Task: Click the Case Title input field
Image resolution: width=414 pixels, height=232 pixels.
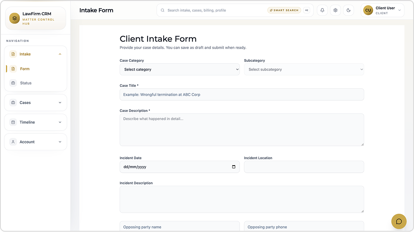Action: pos(242,94)
